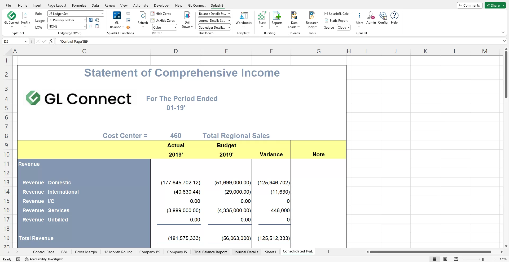Open the GL Balance calculator function
This screenshot has width=509, height=262.
pyautogui.click(x=117, y=16)
